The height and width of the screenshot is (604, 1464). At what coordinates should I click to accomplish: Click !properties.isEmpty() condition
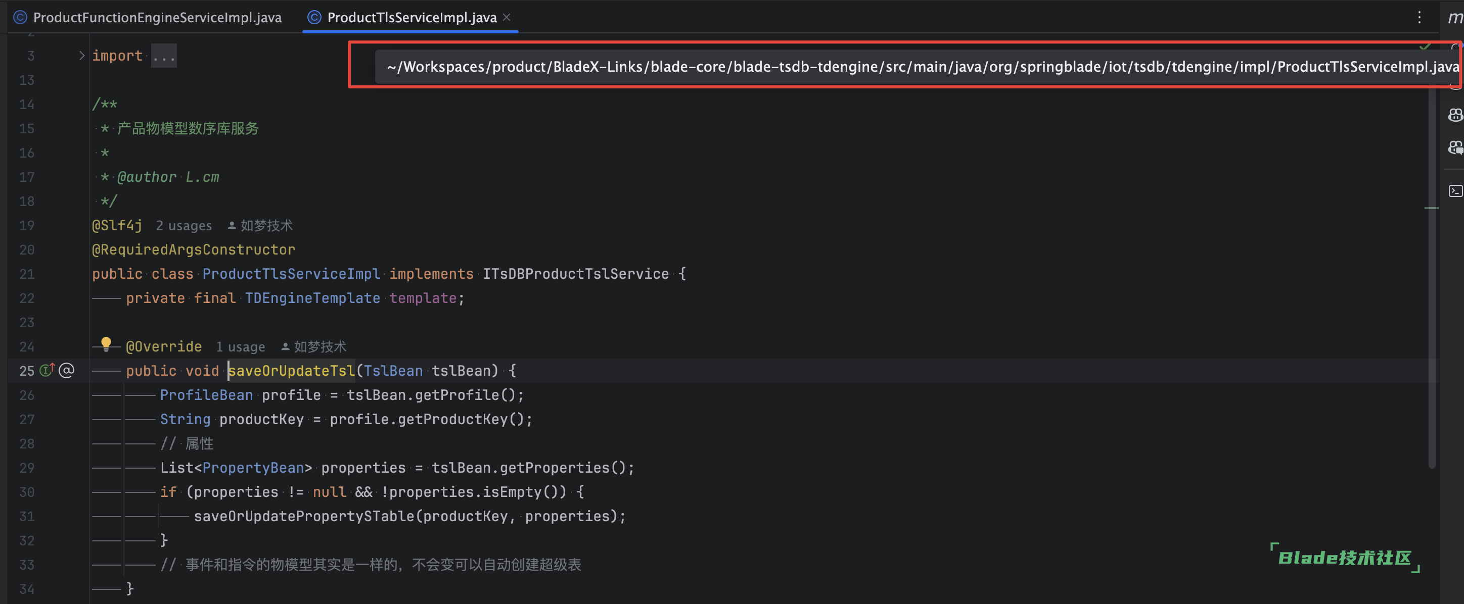point(473,492)
